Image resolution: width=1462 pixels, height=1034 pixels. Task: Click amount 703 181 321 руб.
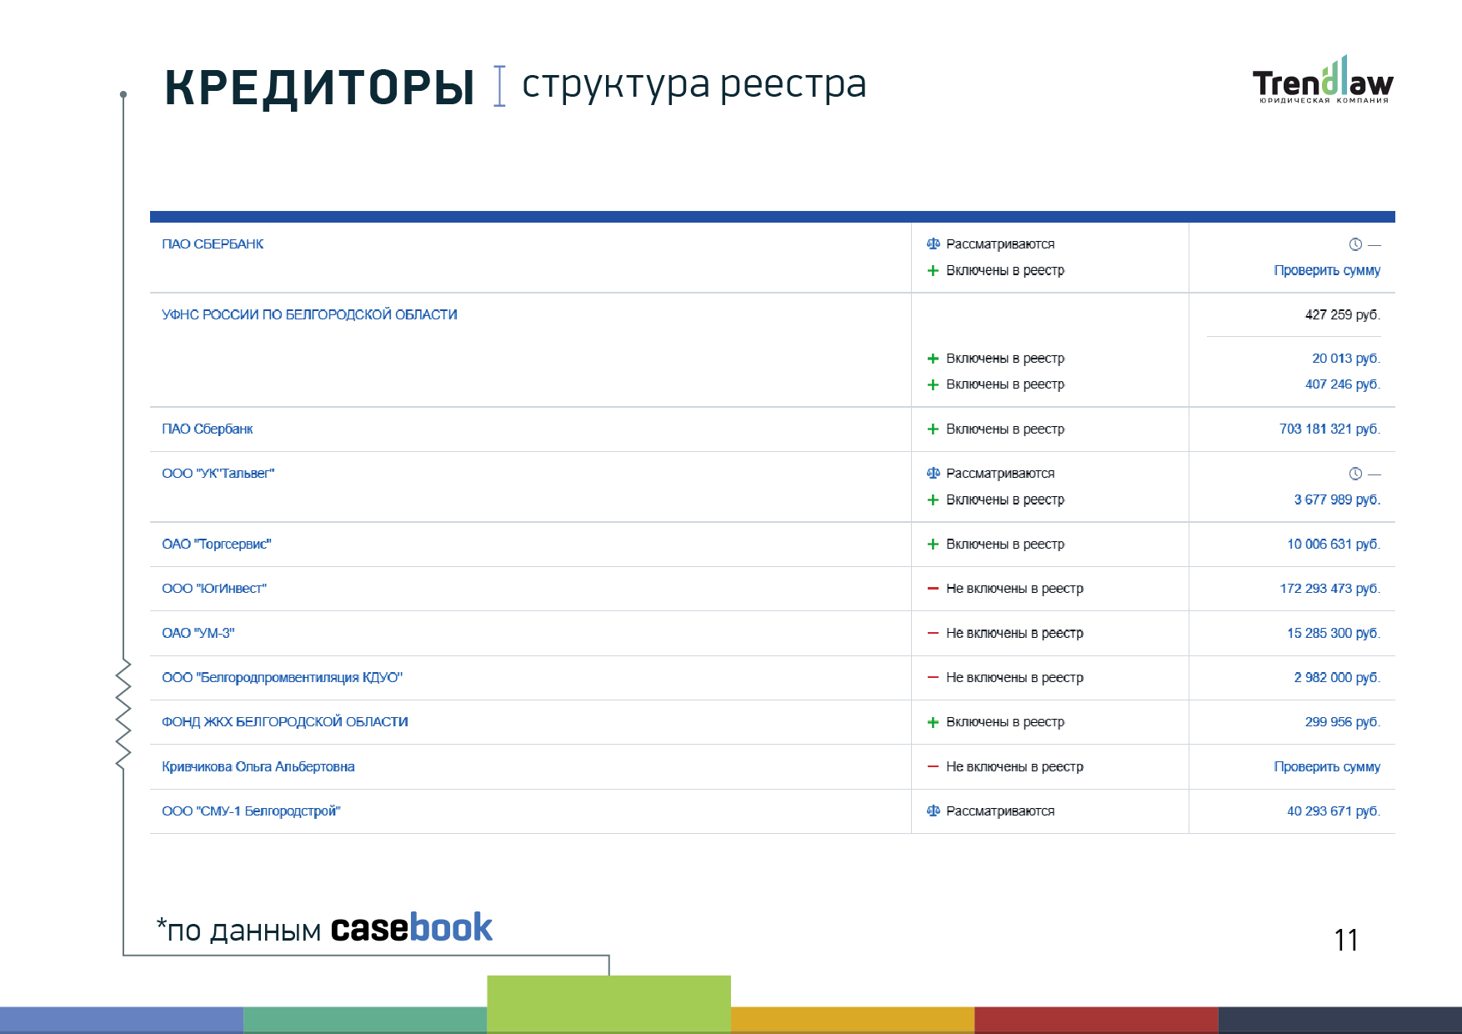coord(1330,429)
